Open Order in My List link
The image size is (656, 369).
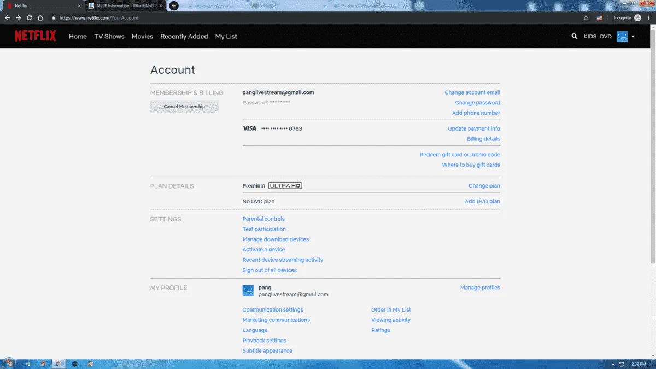click(391, 310)
